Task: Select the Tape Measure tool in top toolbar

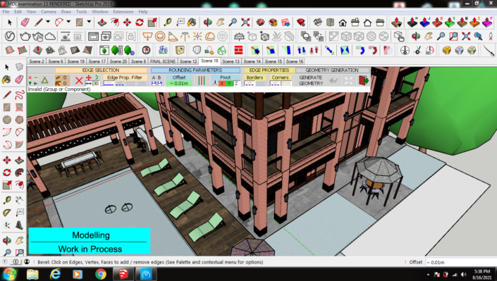Action: (167, 23)
